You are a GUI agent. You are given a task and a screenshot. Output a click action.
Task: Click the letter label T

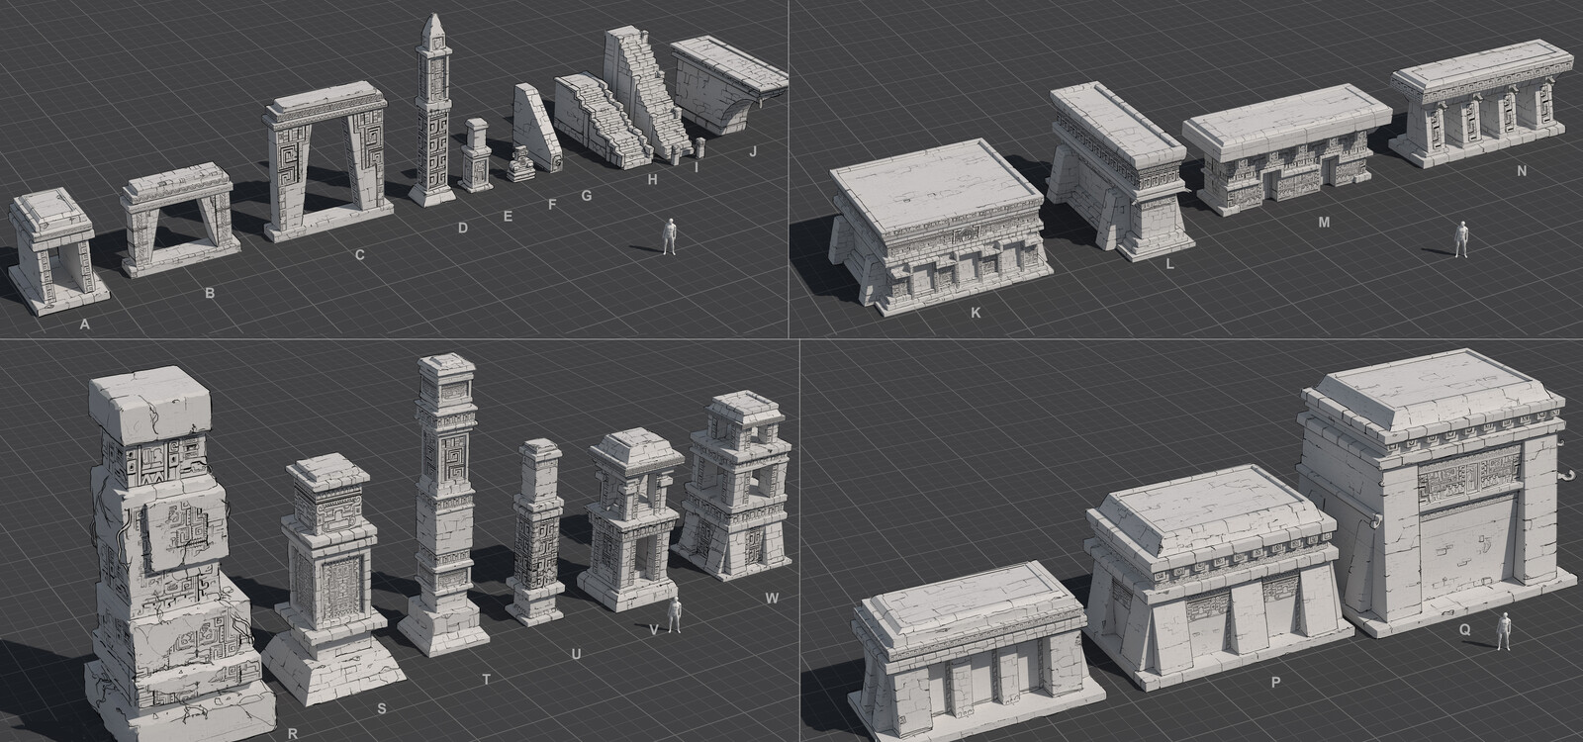(x=486, y=679)
